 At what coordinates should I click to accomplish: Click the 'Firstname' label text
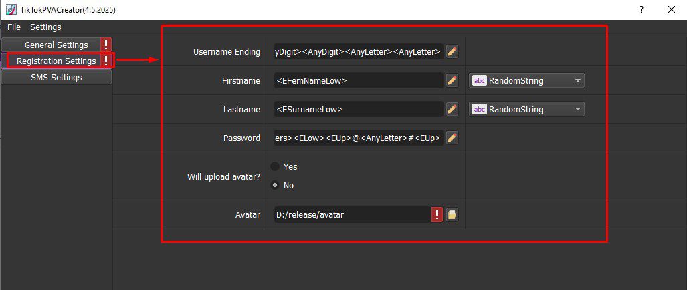click(x=241, y=81)
